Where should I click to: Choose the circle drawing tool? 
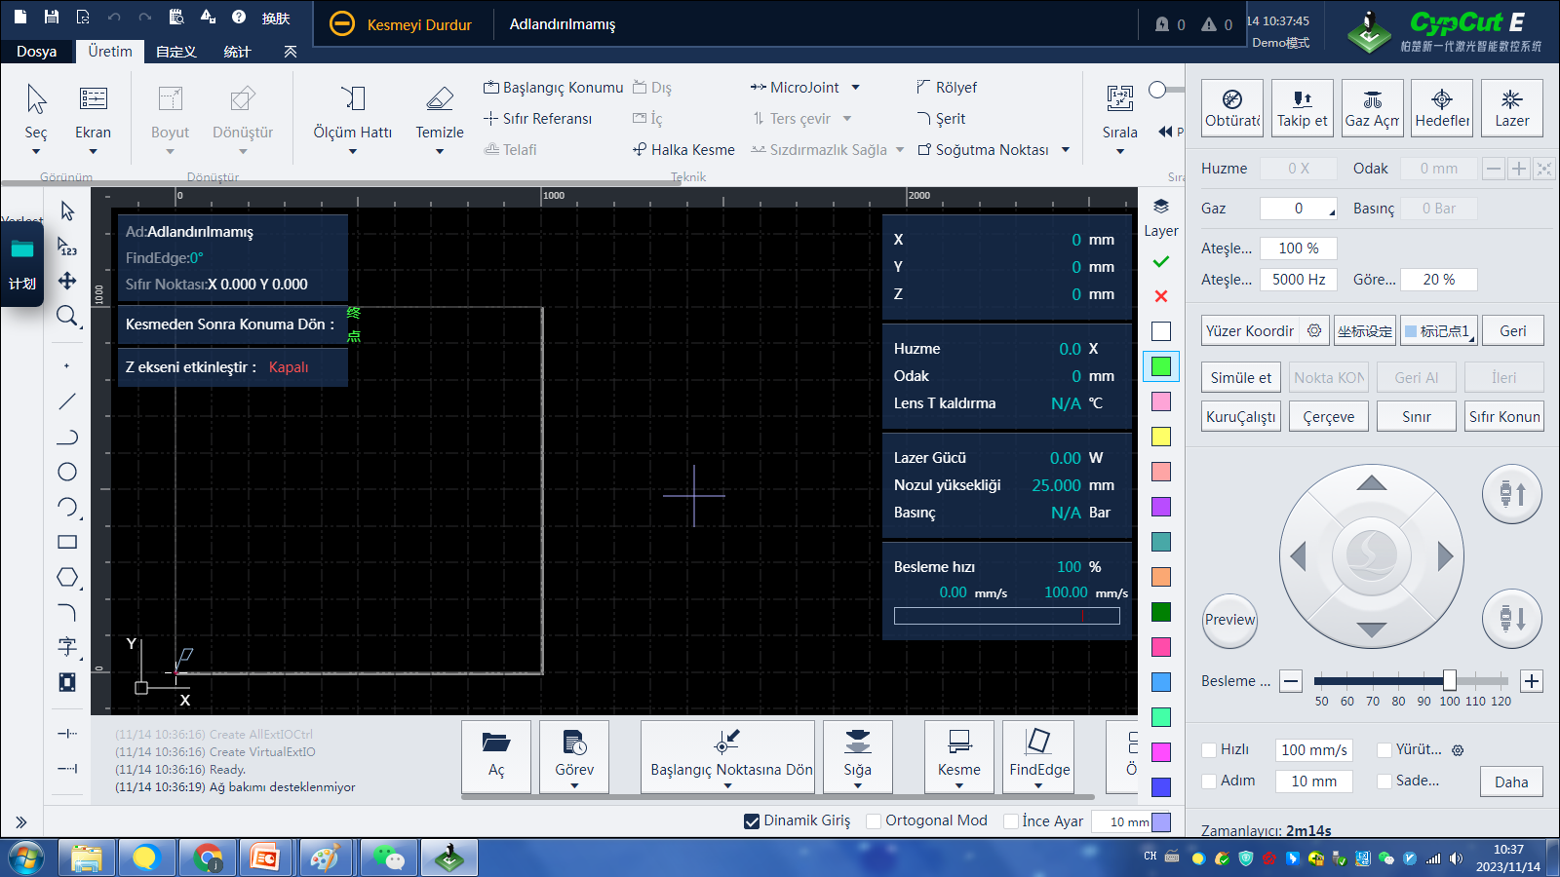point(67,472)
